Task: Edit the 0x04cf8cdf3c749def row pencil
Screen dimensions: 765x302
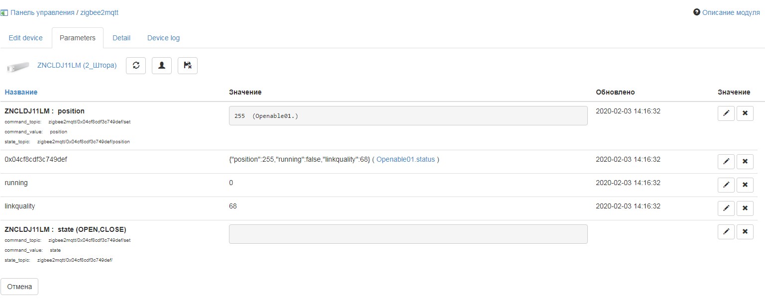Action: 726,161
